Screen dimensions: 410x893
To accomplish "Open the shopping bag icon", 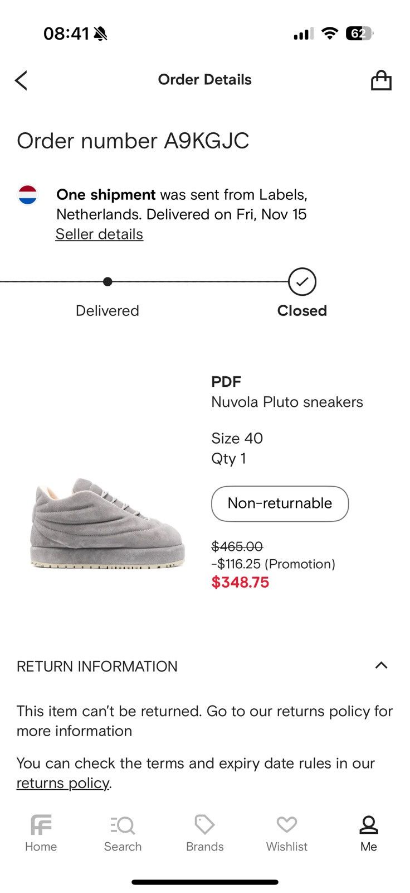I will [382, 80].
